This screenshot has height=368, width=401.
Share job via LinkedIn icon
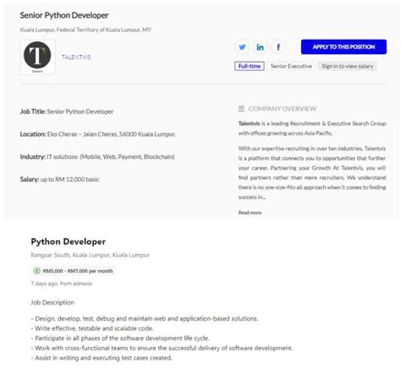click(260, 47)
